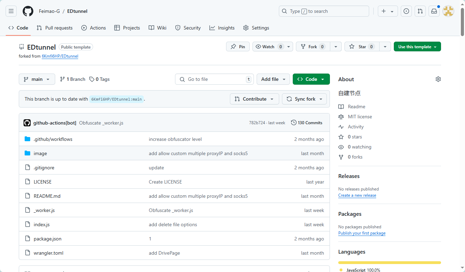Screen dimensions: 465x272
Task: Open the 130 Commits history
Action: tap(307, 123)
